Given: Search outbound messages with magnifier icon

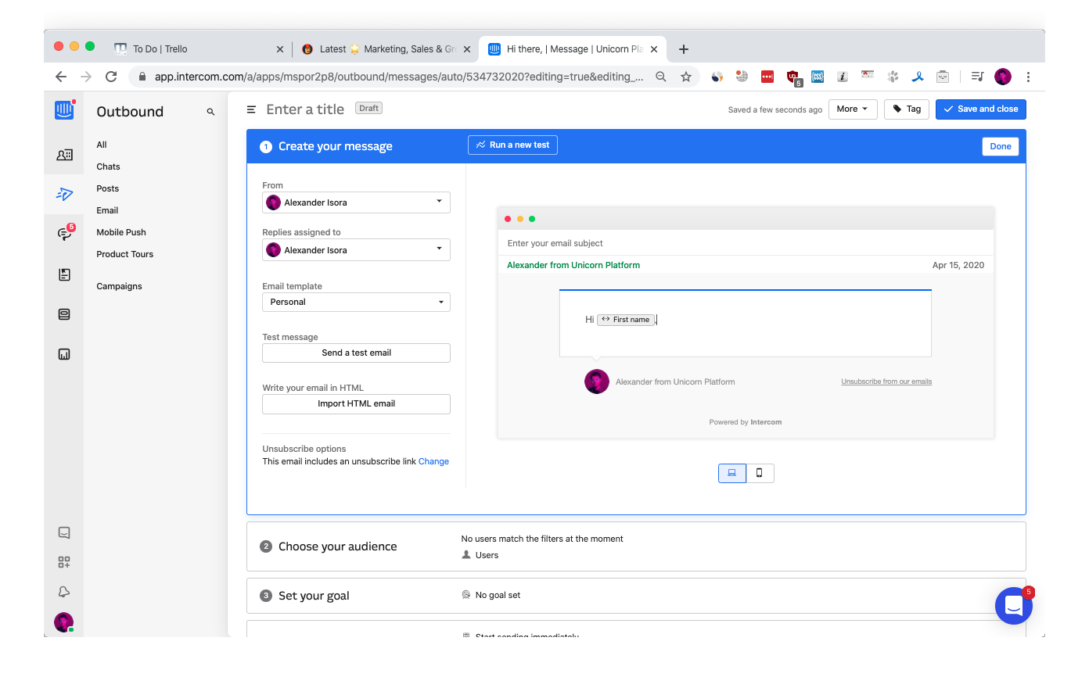Looking at the screenshot, I should click(x=210, y=112).
